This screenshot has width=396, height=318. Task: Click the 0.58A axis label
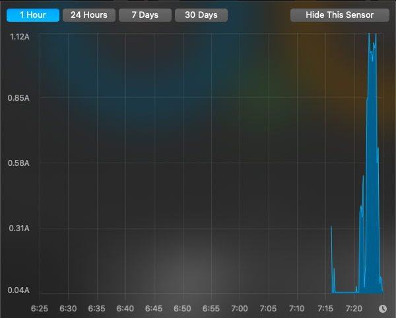pos(18,163)
